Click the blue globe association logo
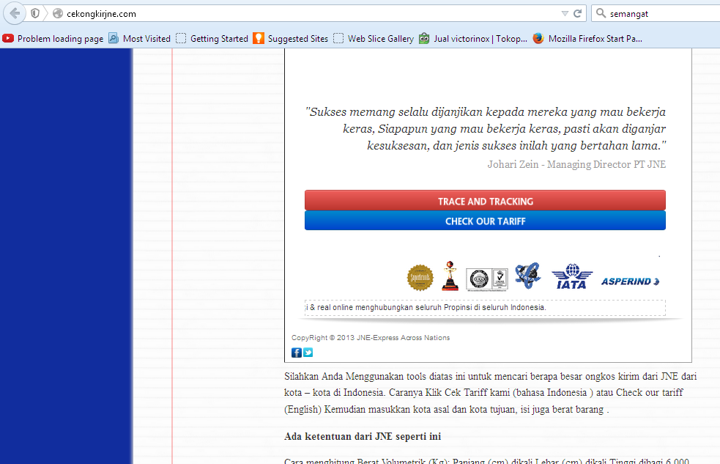The width and height of the screenshot is (720, 464). click(527, 276)
